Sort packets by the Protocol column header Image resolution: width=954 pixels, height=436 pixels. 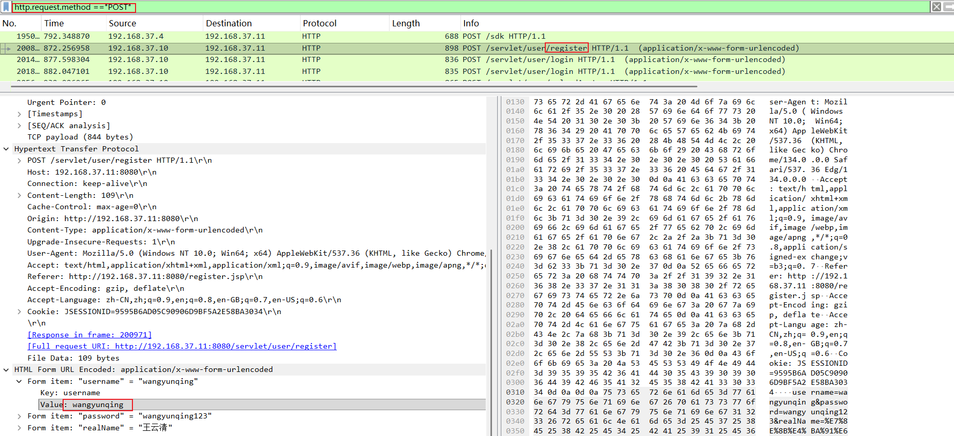(x=319, y=23)
